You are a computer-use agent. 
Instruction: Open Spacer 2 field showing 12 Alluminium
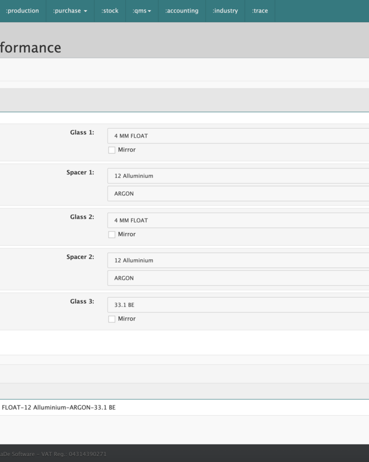tap(238, 260)
